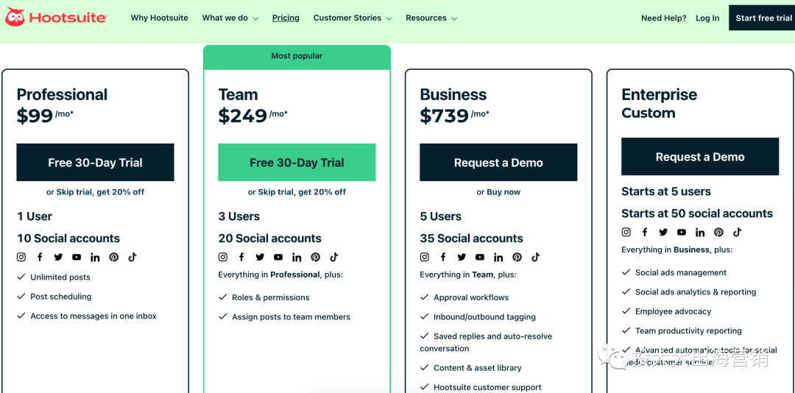
Task: Click Instagram icon in Professional plan
Action: [21, 257]
